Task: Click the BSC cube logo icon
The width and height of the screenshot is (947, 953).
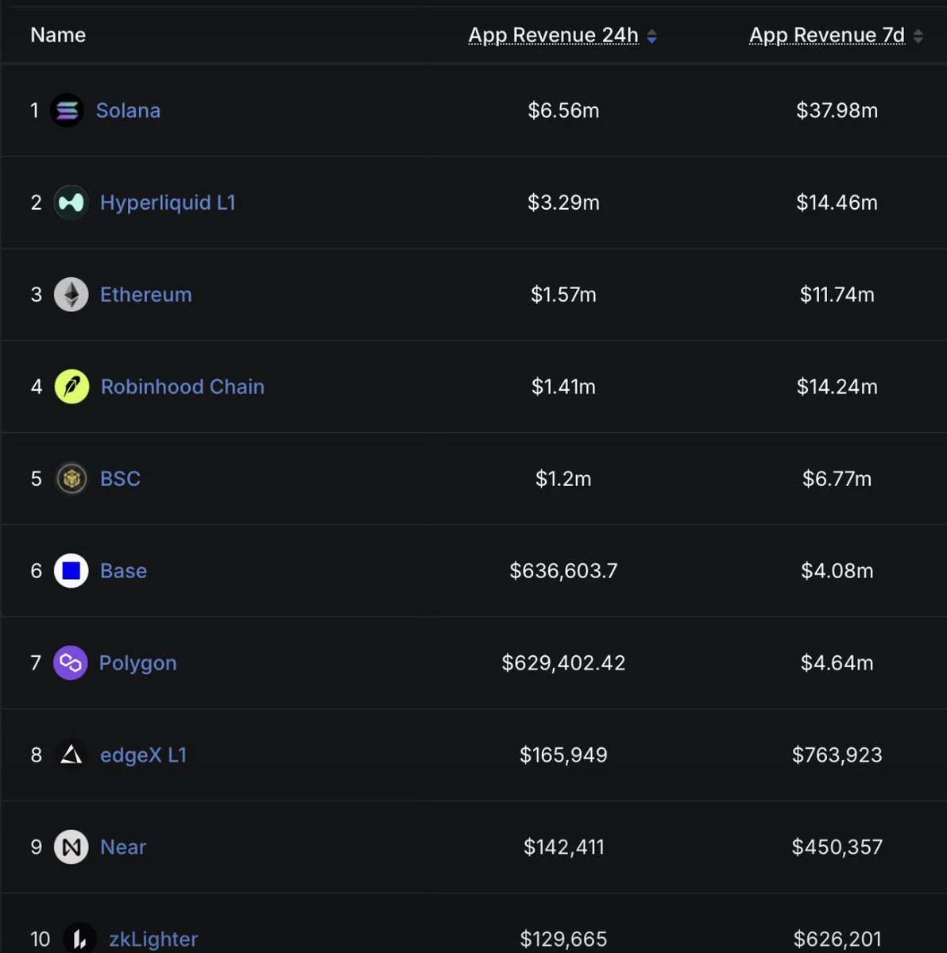Action: (71, 479)
